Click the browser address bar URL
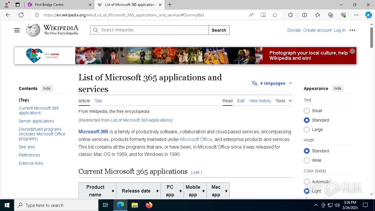This screenshot has height=211, width=375. tap(124, 15)
